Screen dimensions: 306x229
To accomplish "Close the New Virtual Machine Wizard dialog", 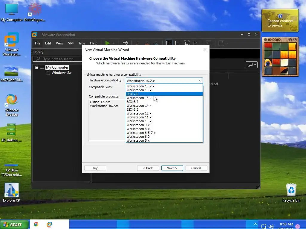I will (x=205, y=49).
